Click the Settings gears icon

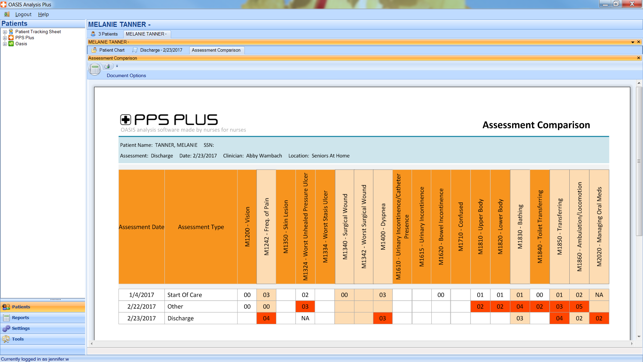[6, 328]
